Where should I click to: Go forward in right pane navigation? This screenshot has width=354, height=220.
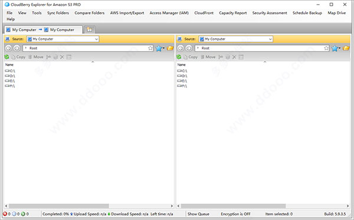[x=189, y=48]
